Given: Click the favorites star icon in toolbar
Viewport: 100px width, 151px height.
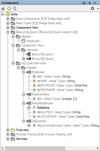Looking at the screenshot, I should point(9,9).
